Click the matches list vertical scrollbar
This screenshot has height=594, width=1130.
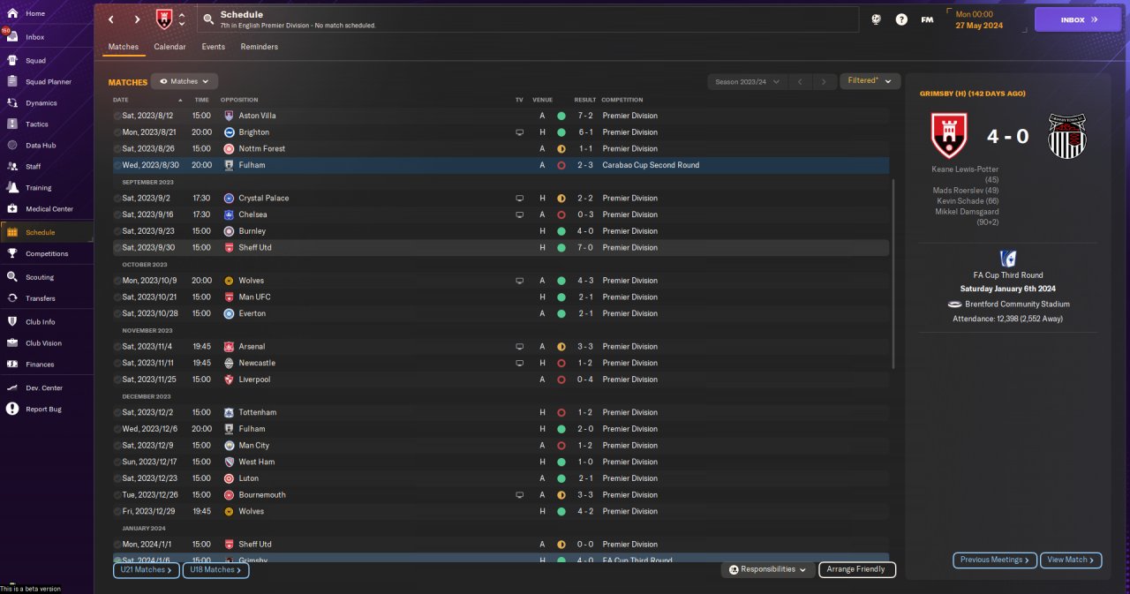pyautogui.click(x=893, y=274)
